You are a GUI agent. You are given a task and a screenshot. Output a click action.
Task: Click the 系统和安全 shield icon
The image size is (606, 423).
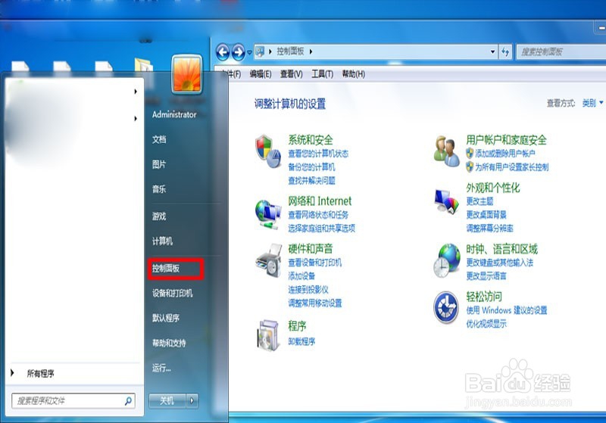click(x=268, y=151)
